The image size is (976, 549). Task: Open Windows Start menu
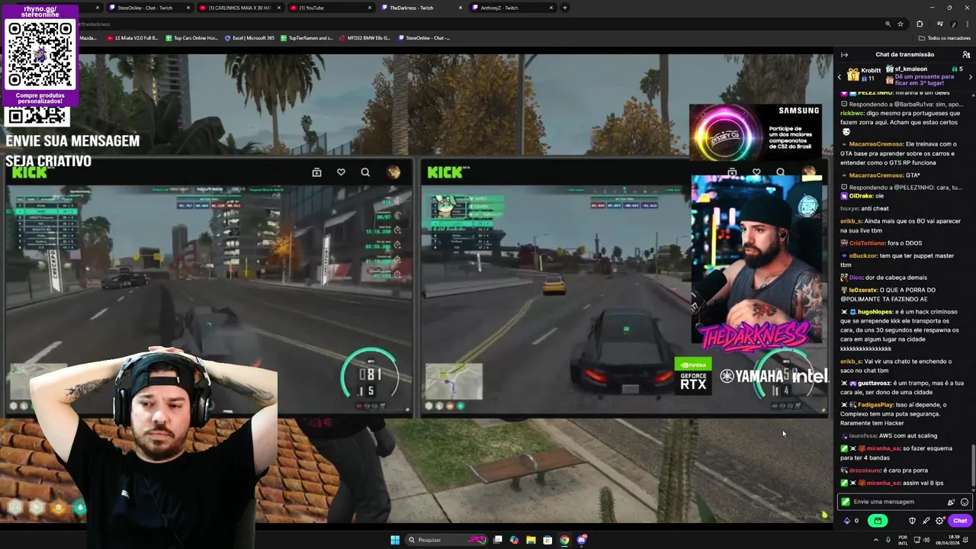pos(395,540)
